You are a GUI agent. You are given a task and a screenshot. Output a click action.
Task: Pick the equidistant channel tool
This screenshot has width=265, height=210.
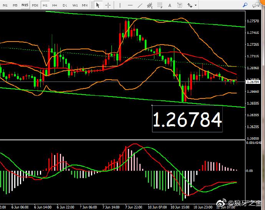point(150,5)
